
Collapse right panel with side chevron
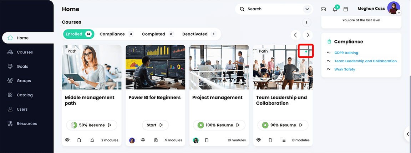tap(407, 134)
